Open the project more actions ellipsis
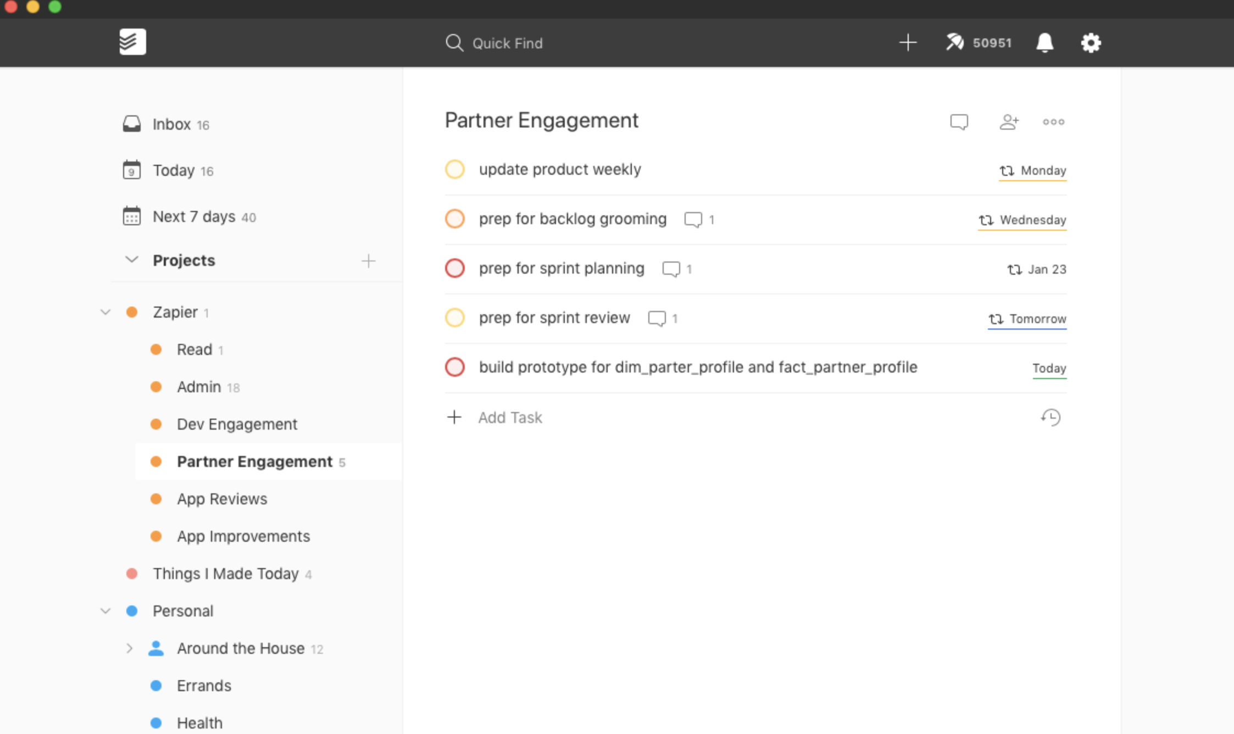Screen dimensions: 1234x734 tap(1053, 121)
